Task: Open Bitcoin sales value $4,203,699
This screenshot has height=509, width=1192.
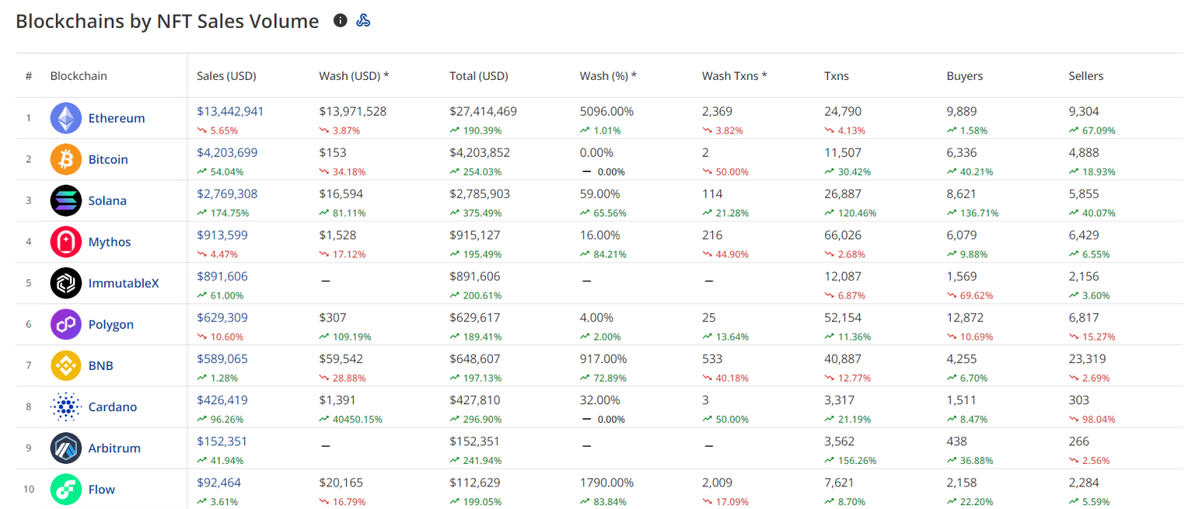Action: point(227,153)
